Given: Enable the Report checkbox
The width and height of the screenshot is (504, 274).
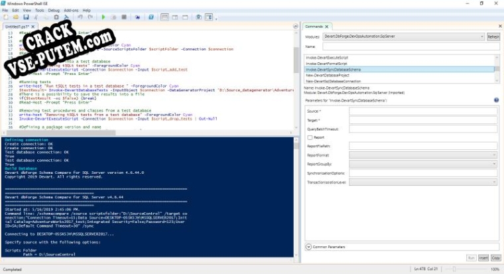Looking at the screenshot, I should point(310,137).
